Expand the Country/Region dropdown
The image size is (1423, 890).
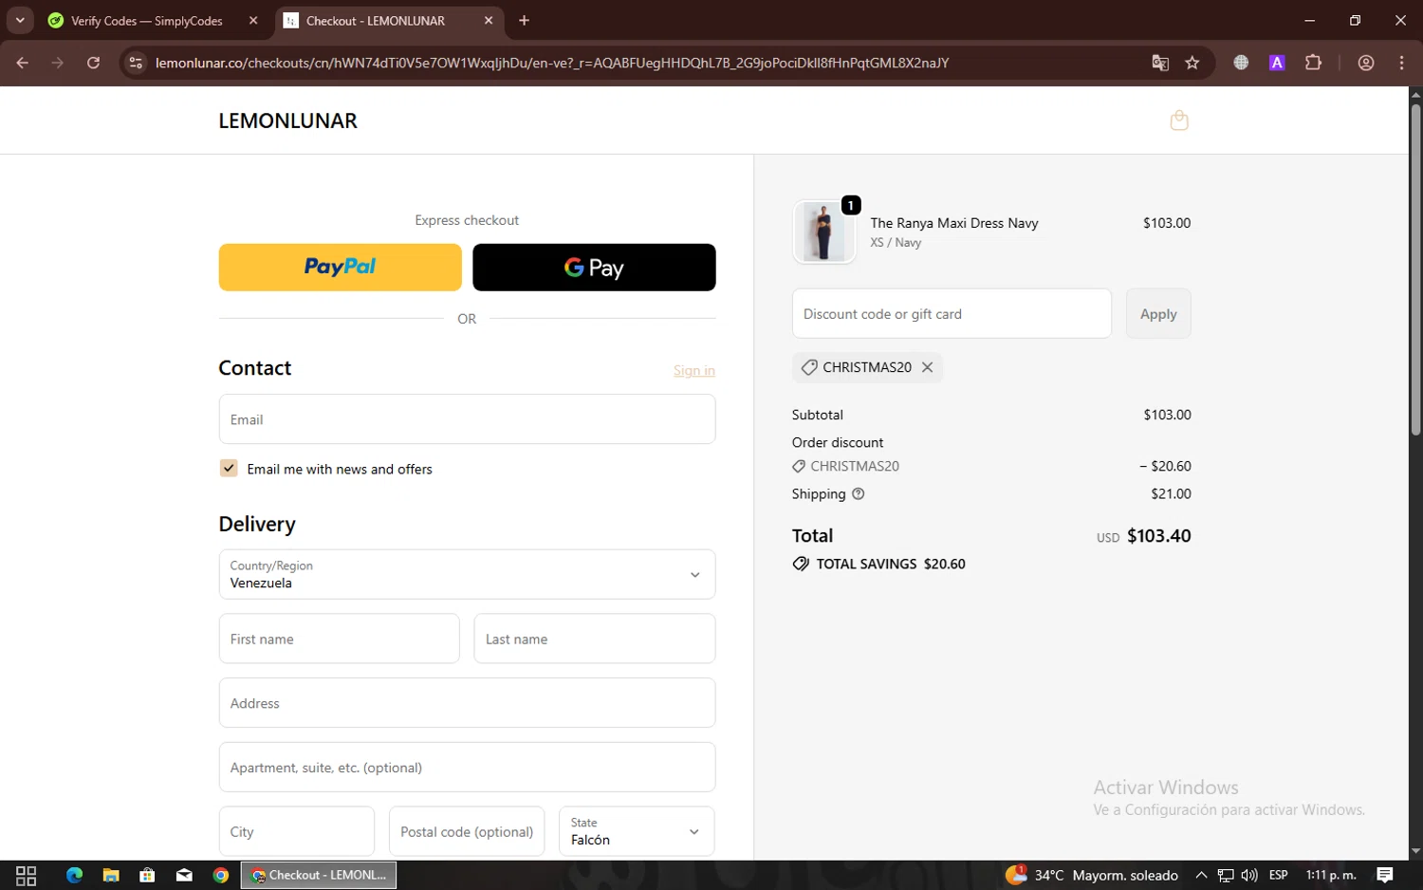click(467, 574)
